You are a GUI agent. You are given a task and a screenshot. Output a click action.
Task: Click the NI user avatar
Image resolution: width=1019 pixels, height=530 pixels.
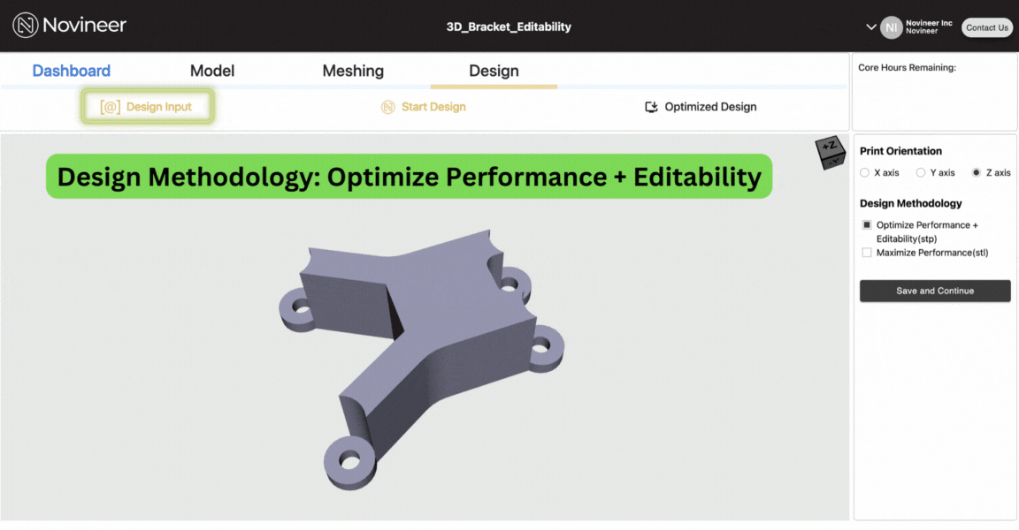(892, 27)
